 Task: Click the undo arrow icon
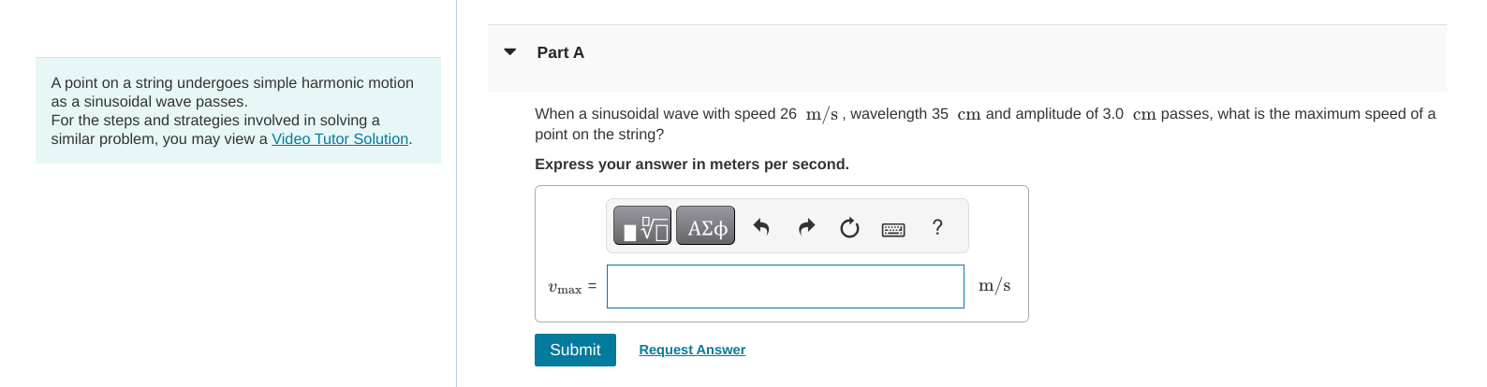(x=761, y=227)
